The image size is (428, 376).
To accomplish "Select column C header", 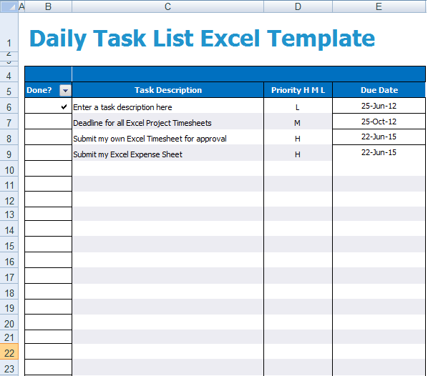I will (x=168, y=6).
